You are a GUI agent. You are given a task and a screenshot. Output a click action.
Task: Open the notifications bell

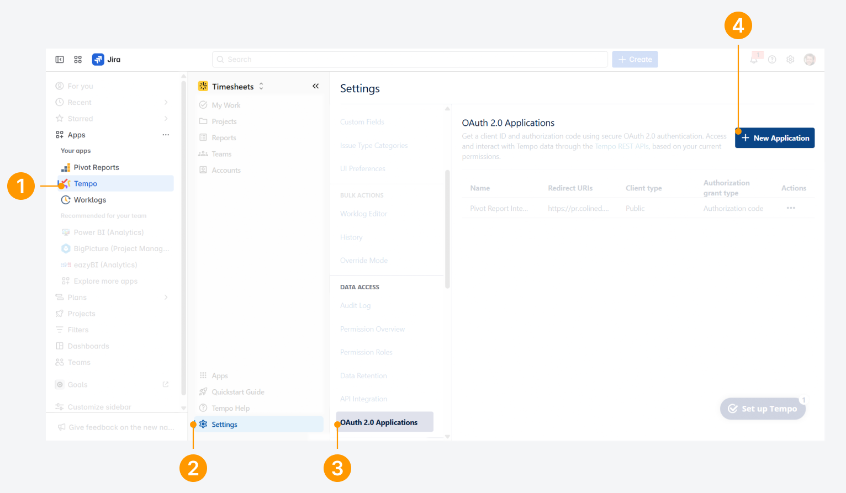coord(754,60)
